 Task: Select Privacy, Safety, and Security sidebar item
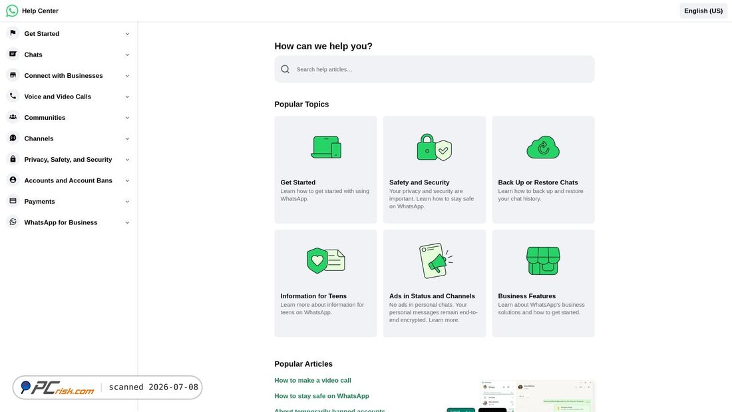[68, 160]
